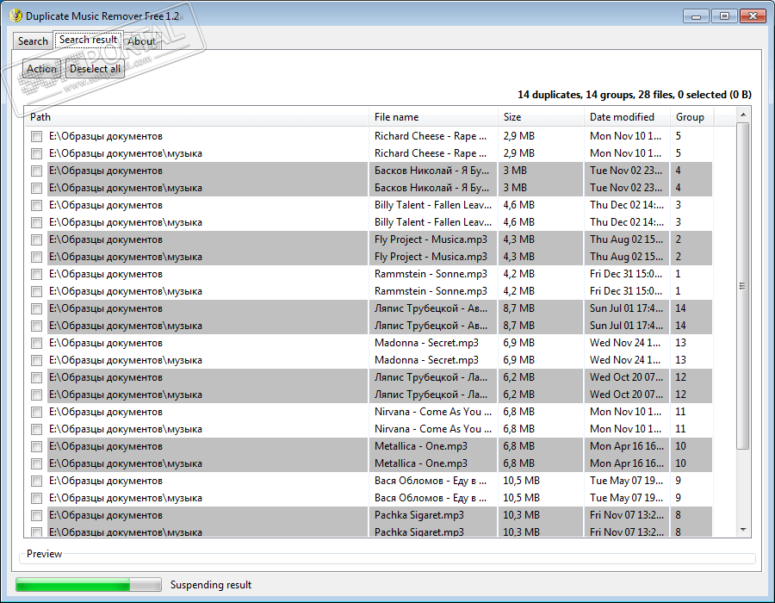
Task: Minimize the Duplicate Music Remover window
Action: pos(696,16)
